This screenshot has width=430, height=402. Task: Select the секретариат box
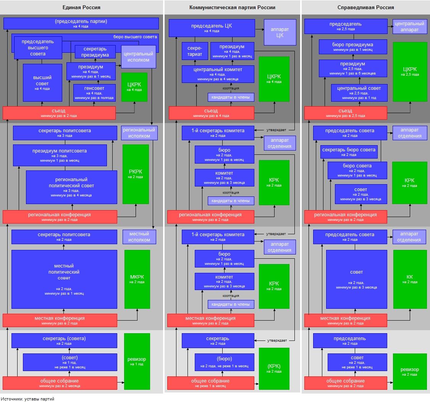(195, 51)
